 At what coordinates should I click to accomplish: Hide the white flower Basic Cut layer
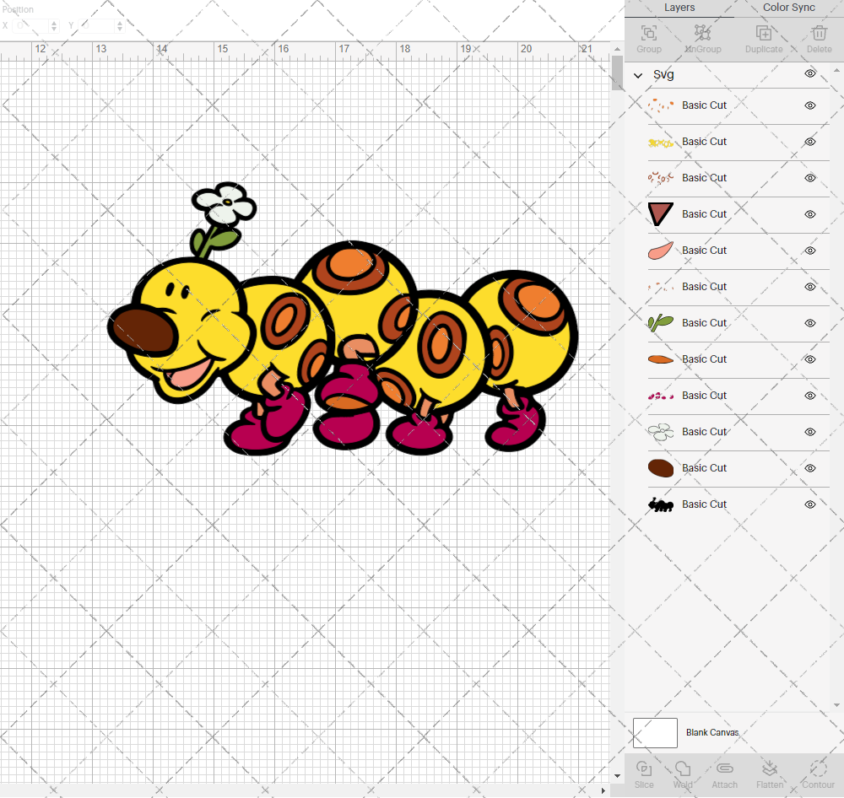tap(809, 432)
